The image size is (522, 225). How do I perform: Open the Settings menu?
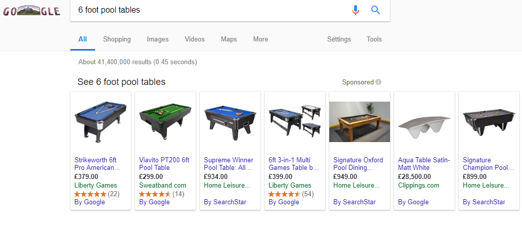pos(339,39)
